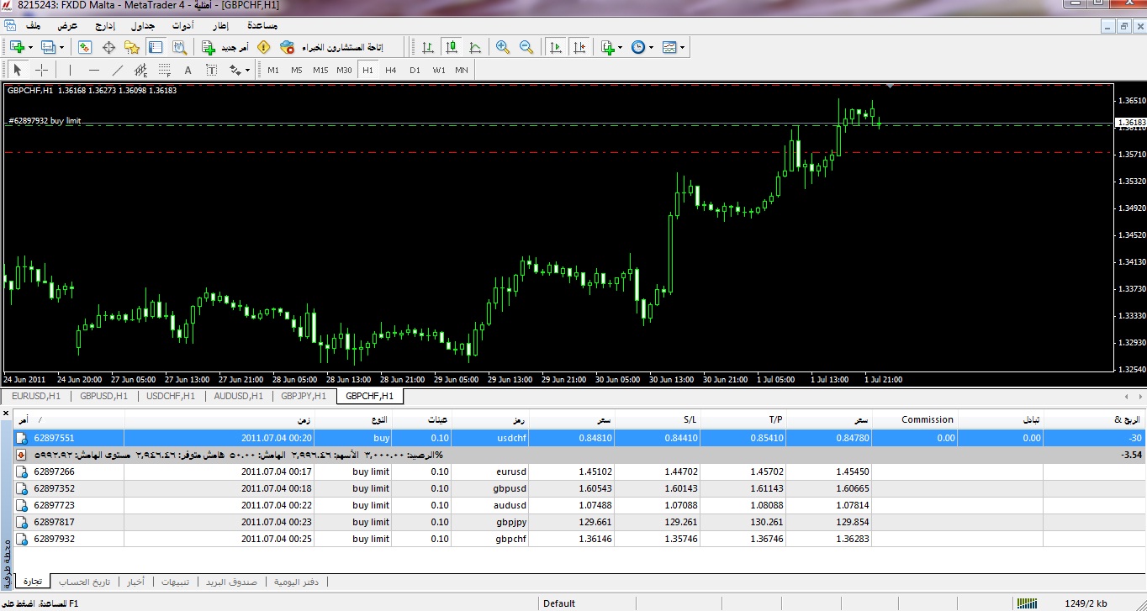This screenshot has height=611, width=1147.
Task: Switch to the GBPJPY,H1 chart tab
Action: click(x=303, y=396)
